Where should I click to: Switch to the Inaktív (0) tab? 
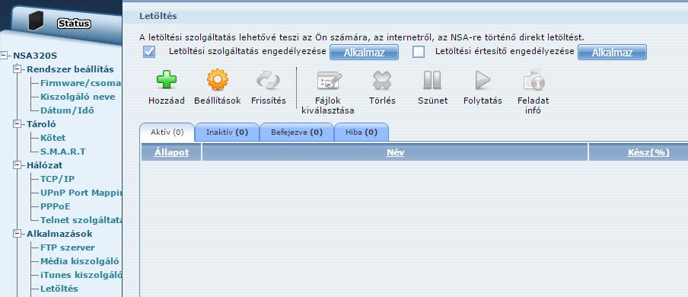point(228,133)
